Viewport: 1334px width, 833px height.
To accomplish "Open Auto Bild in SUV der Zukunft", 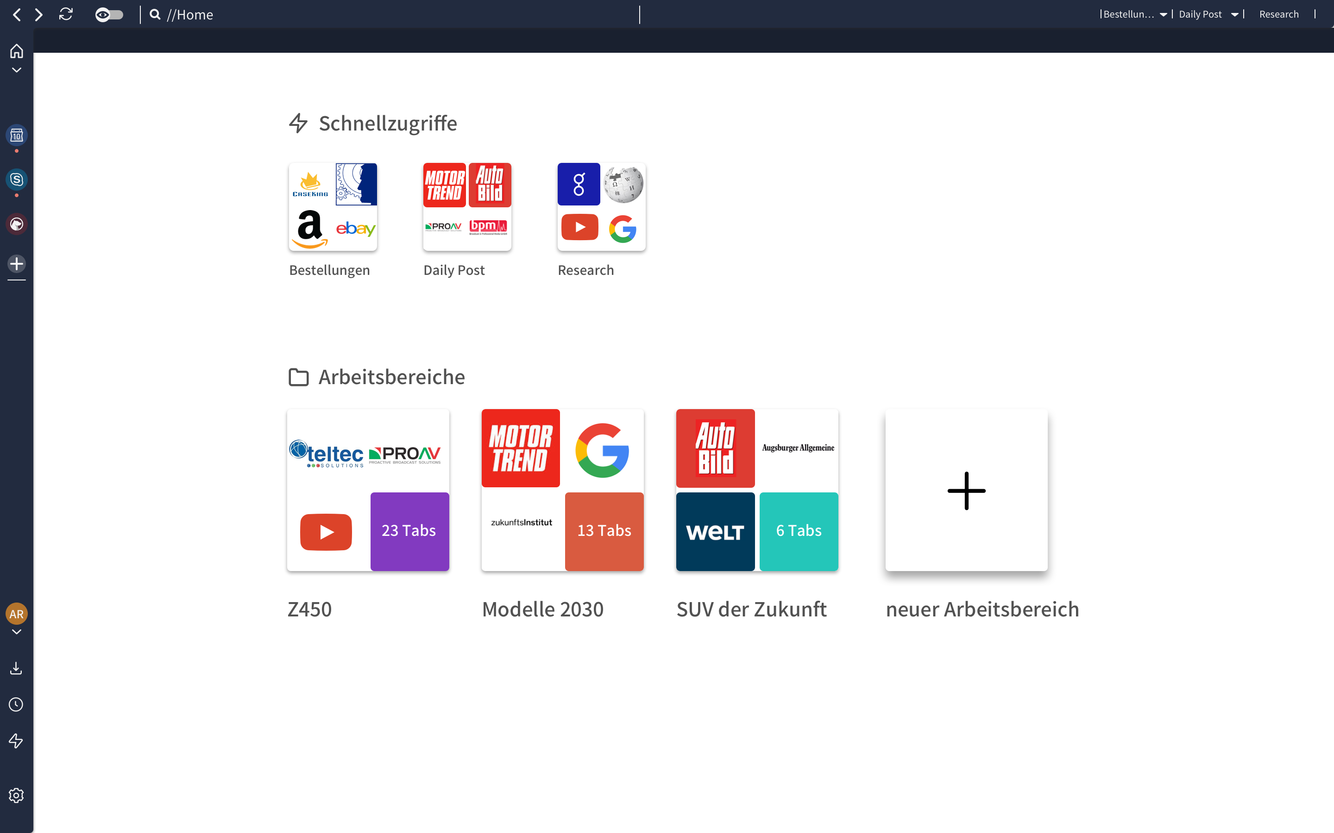I will (716, 448).
